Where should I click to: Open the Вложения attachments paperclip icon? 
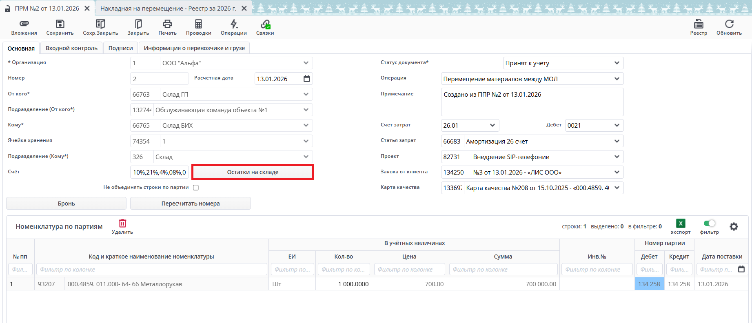pyautogui.click(x=24, y=24)
